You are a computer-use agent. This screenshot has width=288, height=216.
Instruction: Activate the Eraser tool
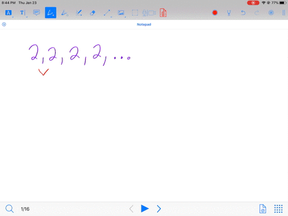tap(92, 13)
